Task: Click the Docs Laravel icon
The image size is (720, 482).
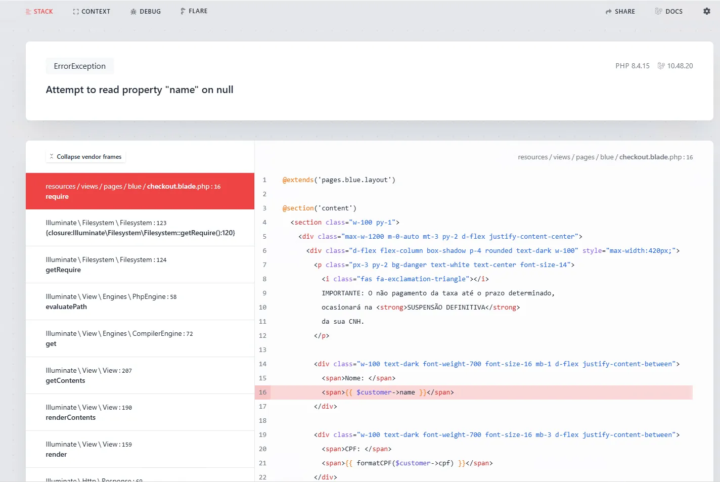Action: pos(658,11)
